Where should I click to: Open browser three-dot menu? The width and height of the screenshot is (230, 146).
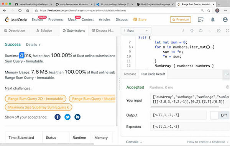225,11
